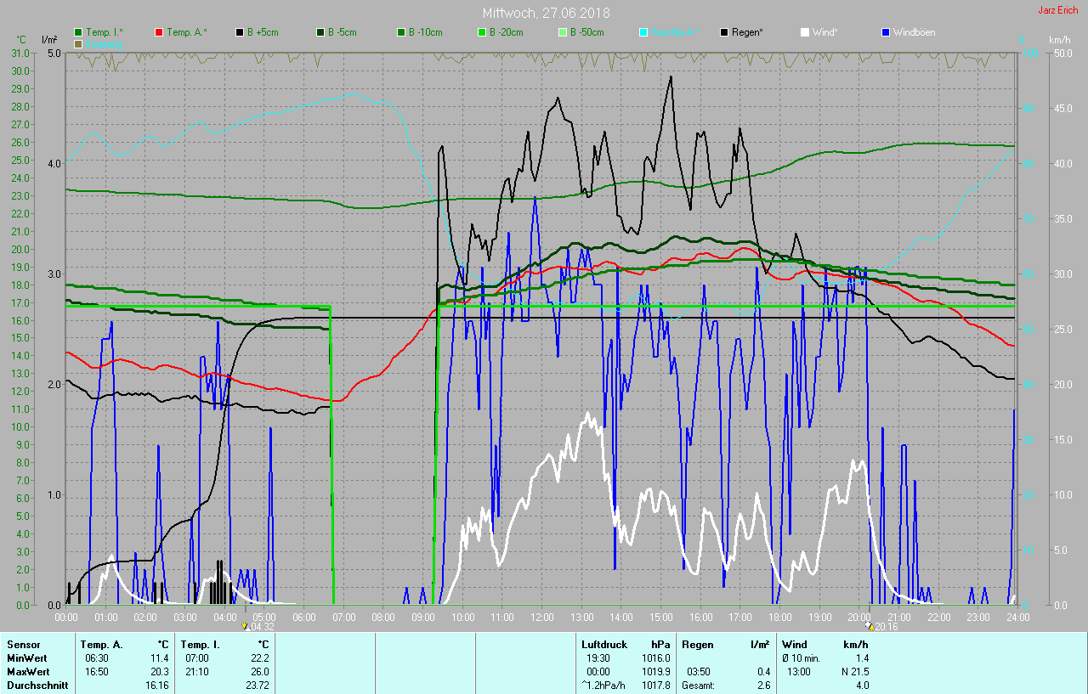This screenshot has height=694, width=1088.
Task: Select the black B +5cm legend swatch
Action: (240, 32)
